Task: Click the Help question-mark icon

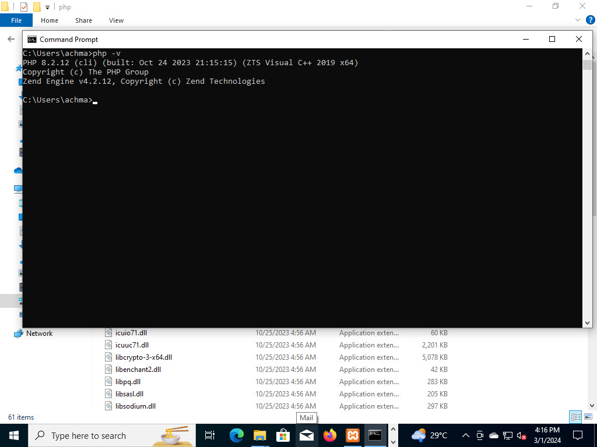Action: [591, 19]
